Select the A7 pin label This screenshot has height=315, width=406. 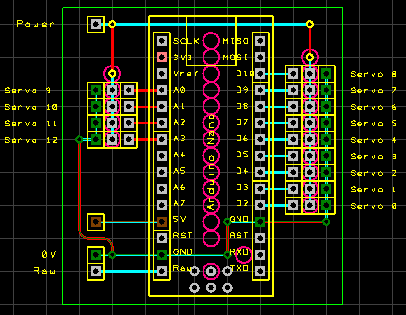(x=179, y=204)
